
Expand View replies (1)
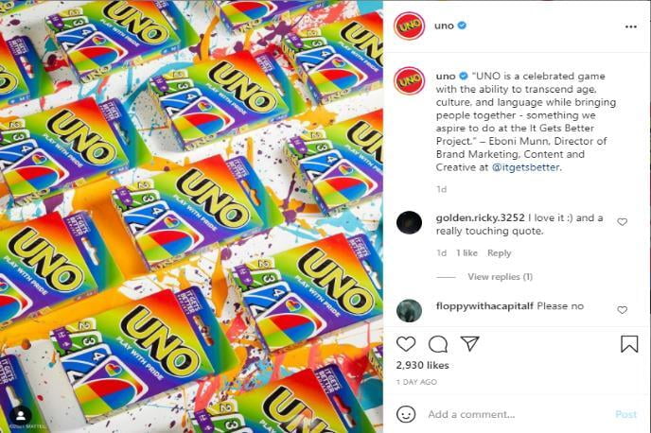pos(500,277)
